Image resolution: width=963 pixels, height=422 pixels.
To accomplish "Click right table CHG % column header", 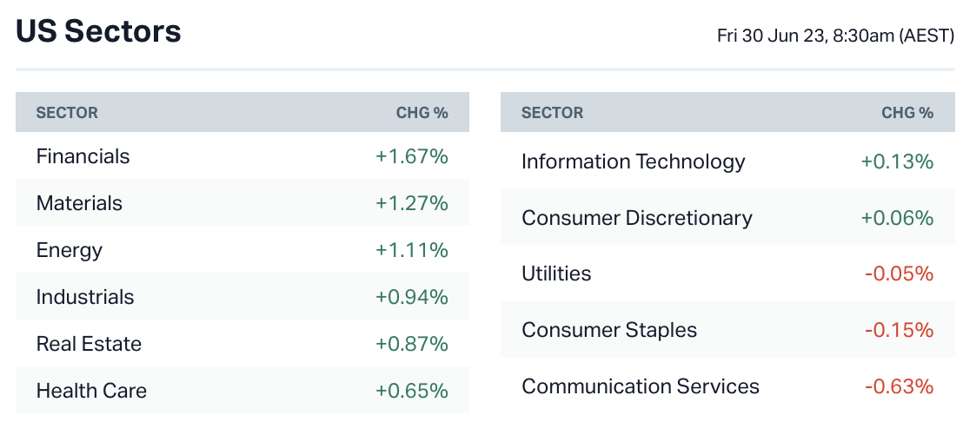I will click(x=907, y=113).
